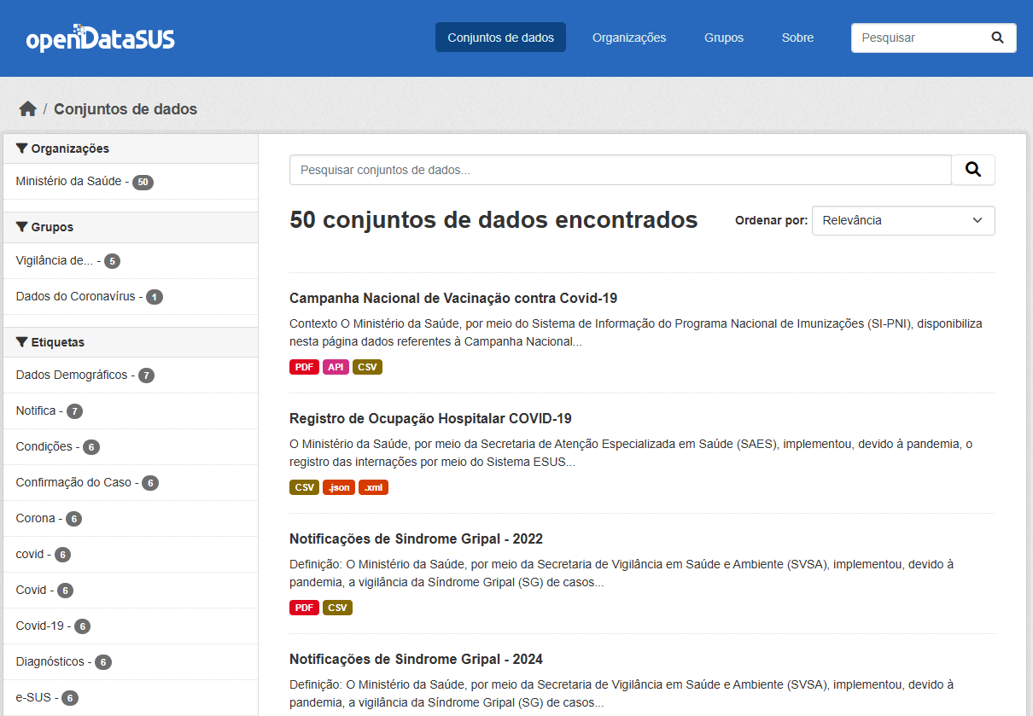Open Notificações de Síndrome Gripal - 2022 dataset
Screen dimensions: 1033x716
point(416,539)
